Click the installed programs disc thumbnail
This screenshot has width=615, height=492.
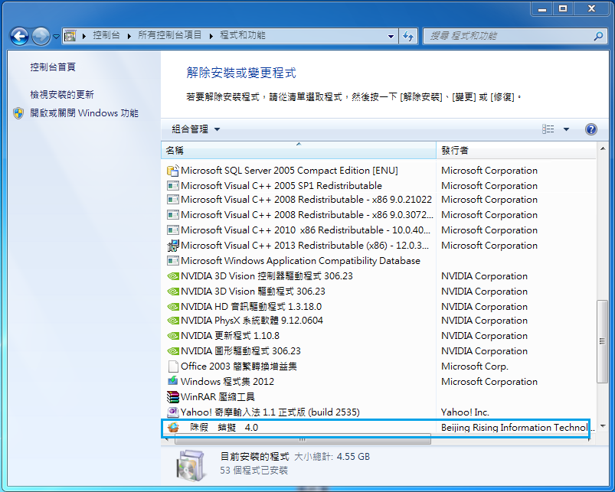point(191,464)
